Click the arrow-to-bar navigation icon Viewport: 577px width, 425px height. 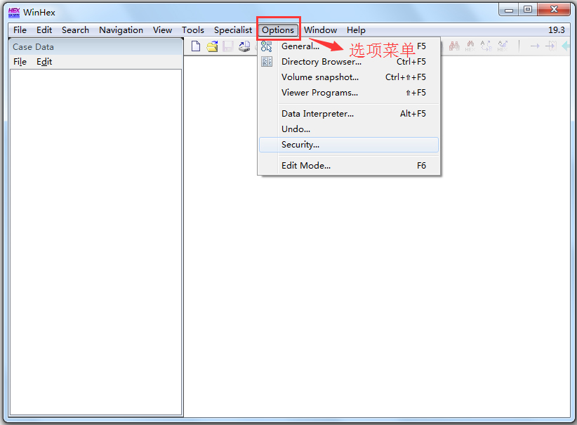(551, 46)
